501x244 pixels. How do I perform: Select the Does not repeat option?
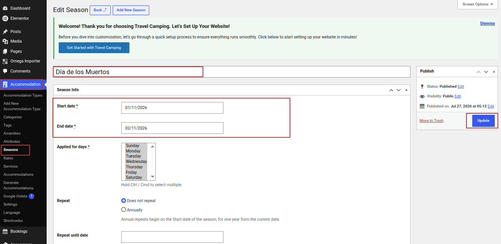tap(124, 201)
